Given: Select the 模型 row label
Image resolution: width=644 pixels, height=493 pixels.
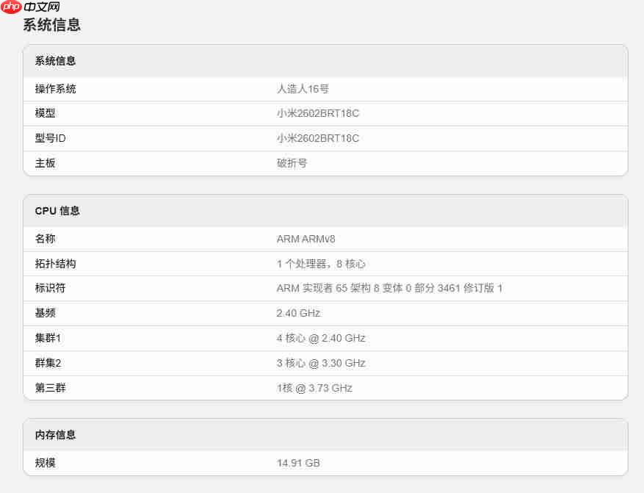Looking at the screenshot, I should coord(46,114).
